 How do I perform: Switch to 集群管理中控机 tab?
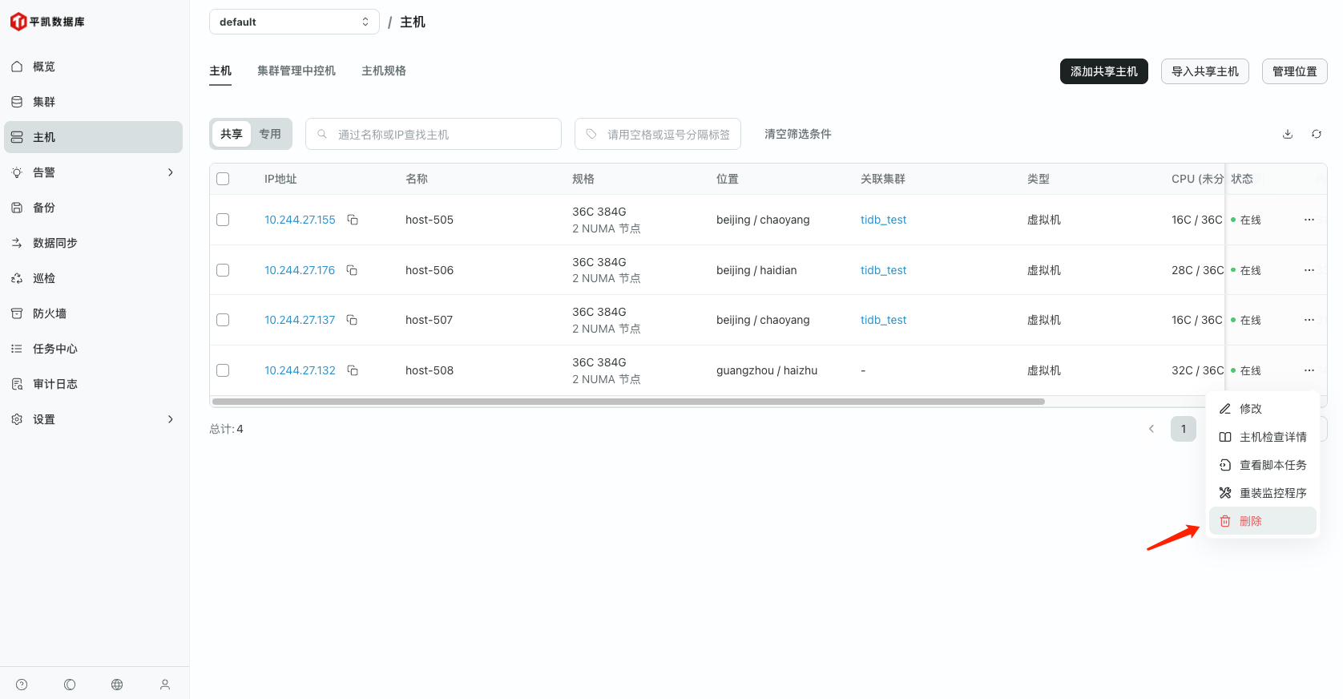(296, 71)
